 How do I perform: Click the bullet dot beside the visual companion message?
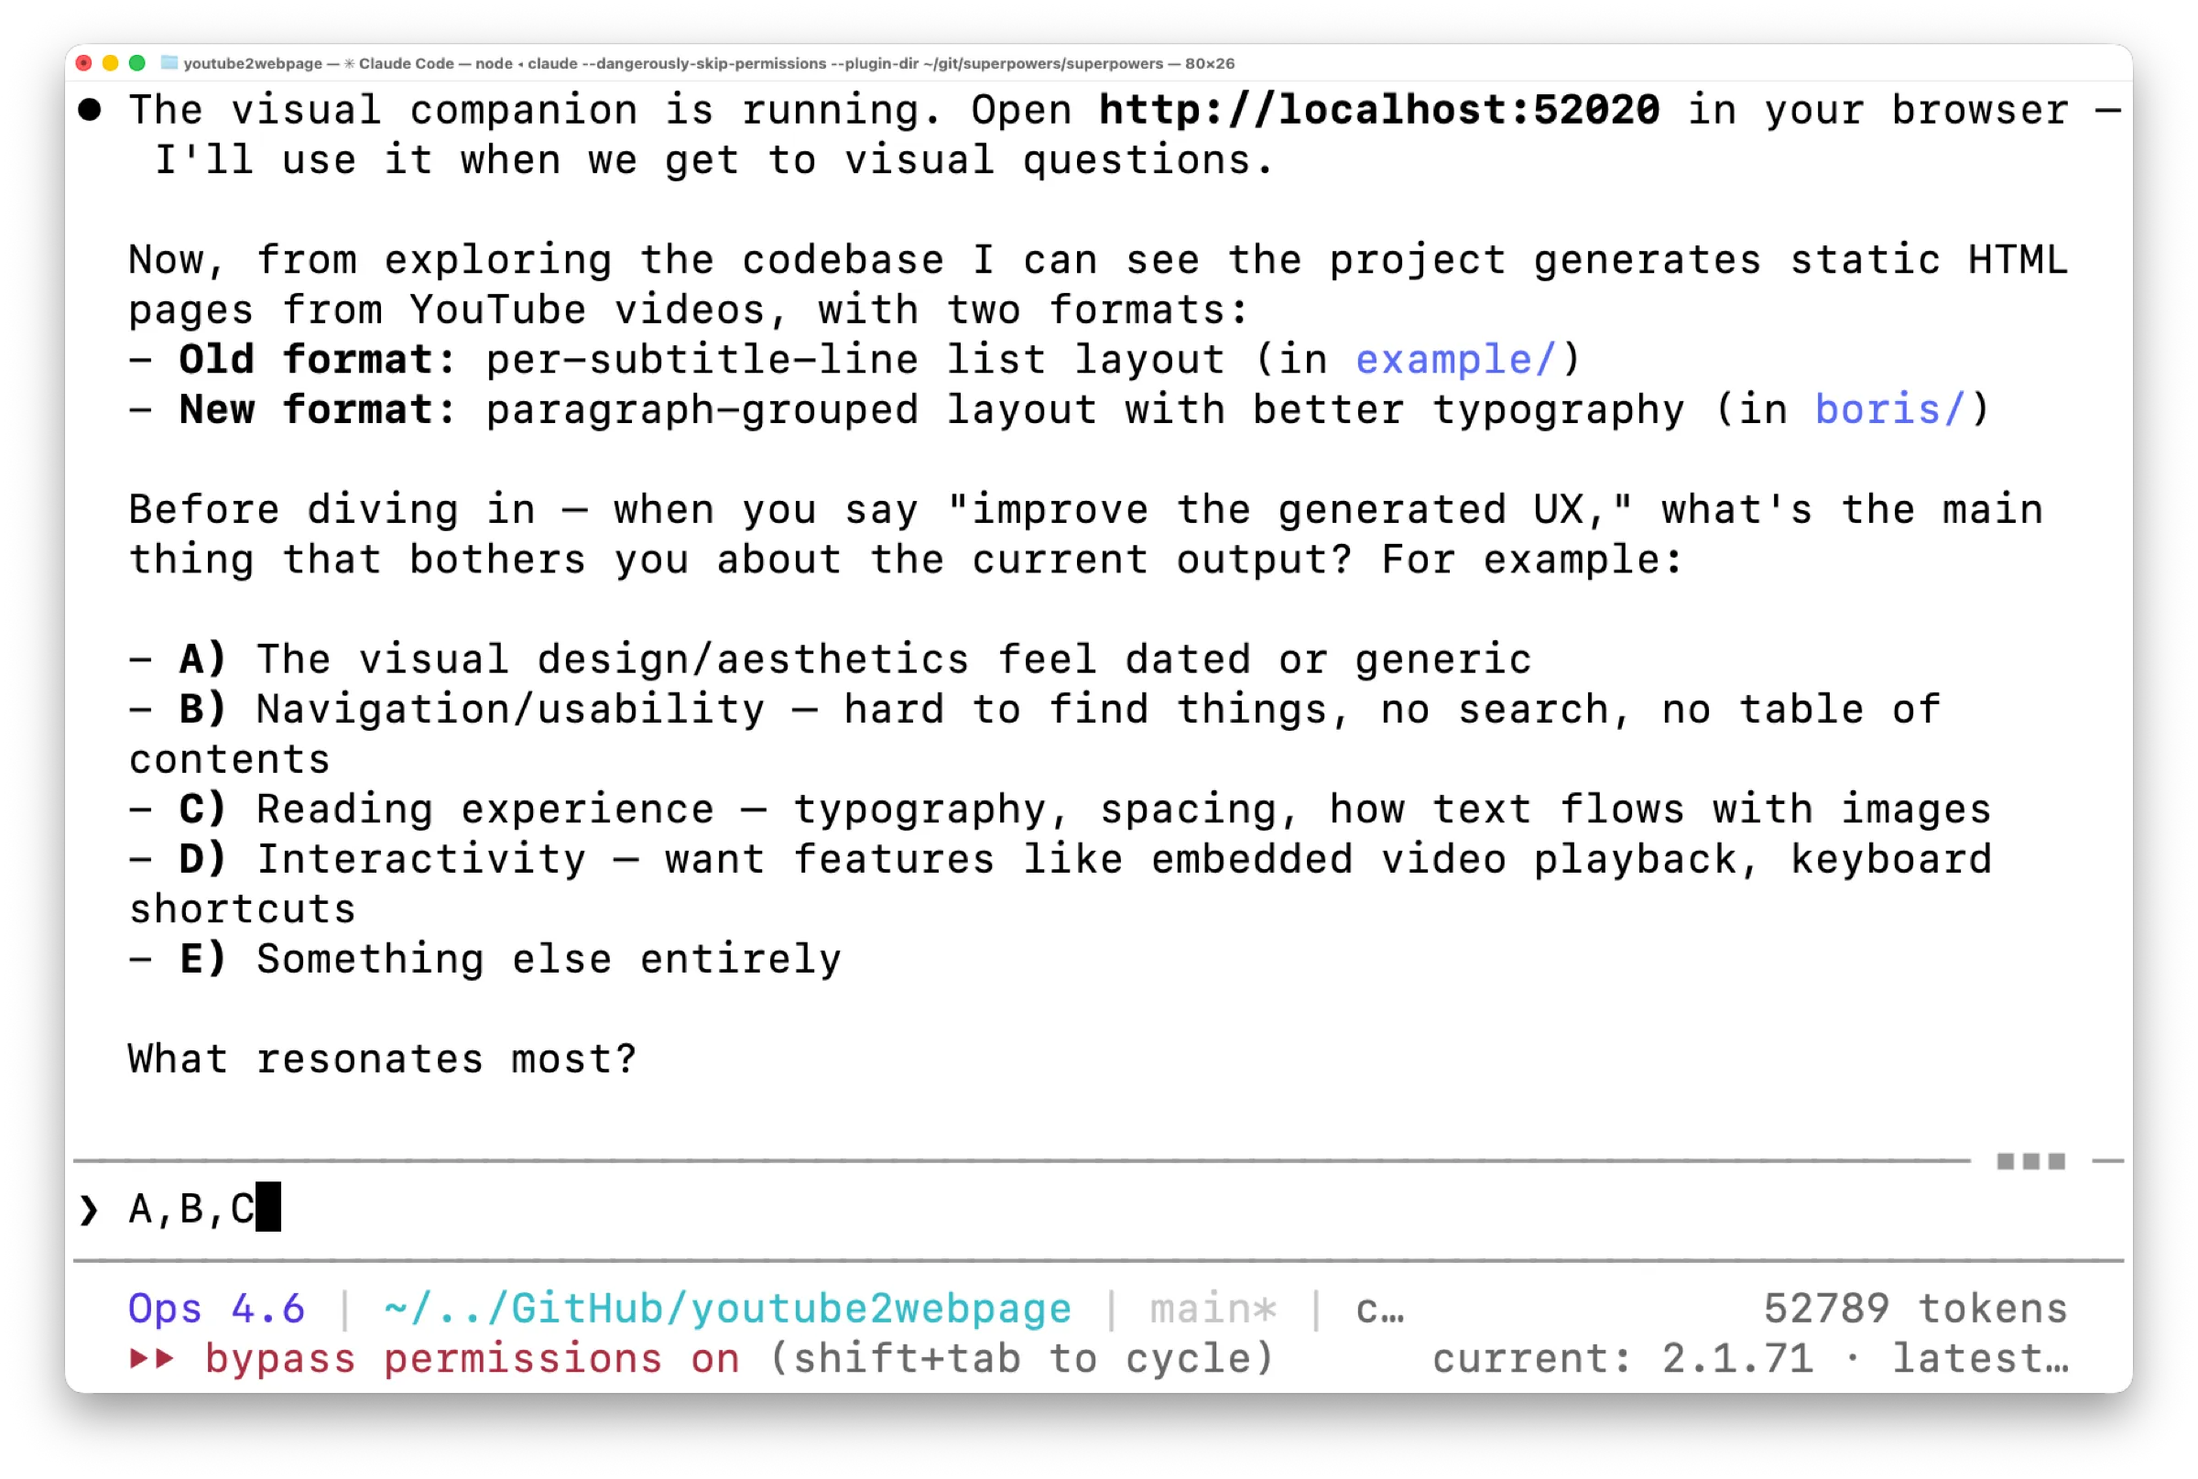(x=90, y=111)
